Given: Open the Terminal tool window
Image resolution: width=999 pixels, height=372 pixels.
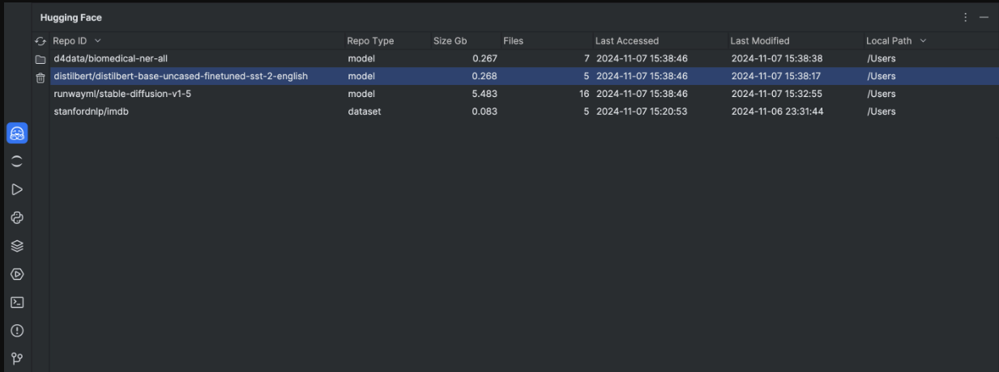Looking at the screenshot, I should pos(17,302).
